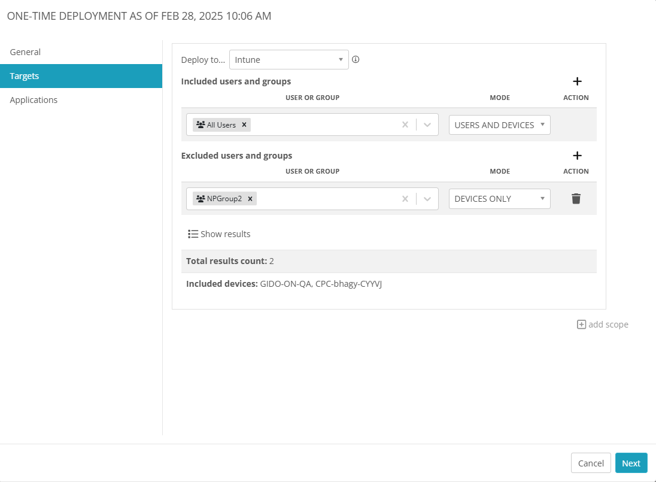Add a new included user or group

point(577,82)
